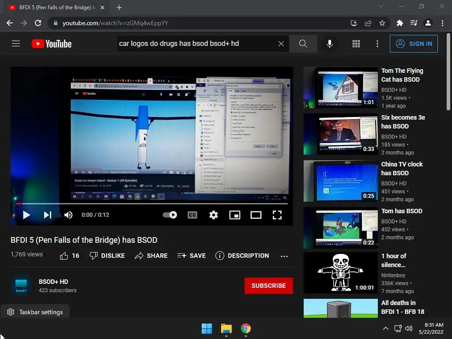Screen dimensions: 452x339
Task: Open clock showing 8:31 AM
Action: 431,328
